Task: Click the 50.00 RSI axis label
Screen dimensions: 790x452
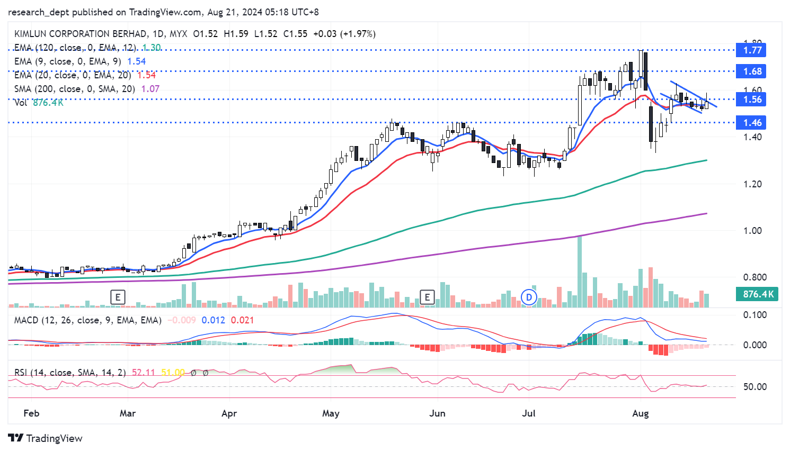Action: coord(755,386)
